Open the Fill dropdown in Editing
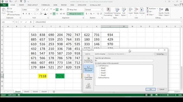This screenshot has width=183, height=102. coord(149,12)
